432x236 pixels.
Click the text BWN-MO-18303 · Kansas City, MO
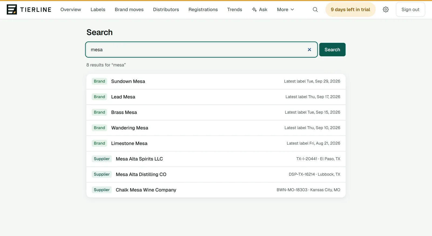point(308,190)
